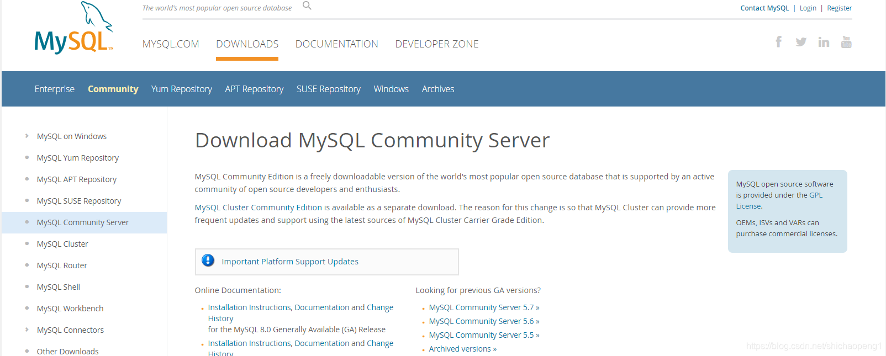Open MySQL Community Server 5.7 link
This screenshot has height=356, width=886.
pyautogui.click(x=484, y=307)
